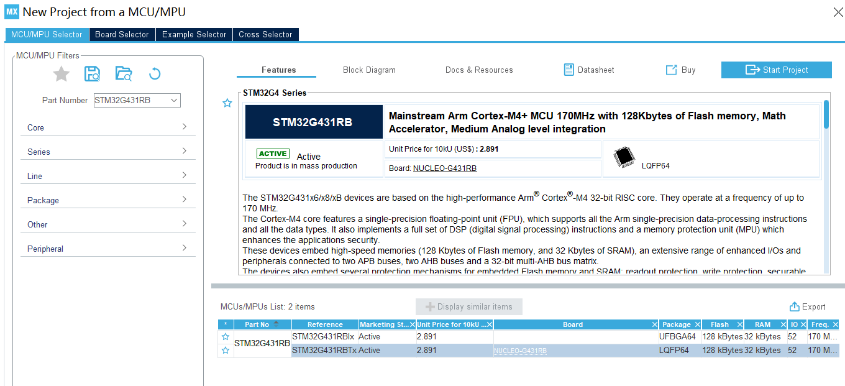Reset all MCU filters
The width and height of the screenshot is (845, 386).
(x=155, y=74)
